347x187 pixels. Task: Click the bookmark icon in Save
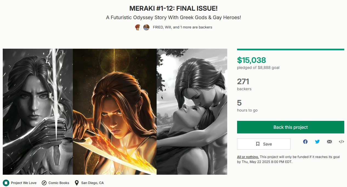tap(258, 144)
